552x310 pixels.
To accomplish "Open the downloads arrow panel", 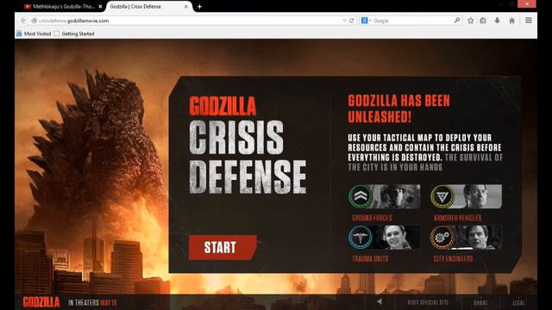I will pyautogui.click(x=497, y=21).
